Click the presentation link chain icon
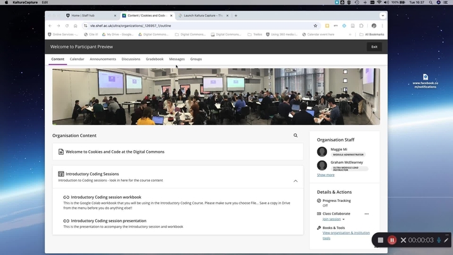Screen dimensions: 453x255 [x=66, y=221]
